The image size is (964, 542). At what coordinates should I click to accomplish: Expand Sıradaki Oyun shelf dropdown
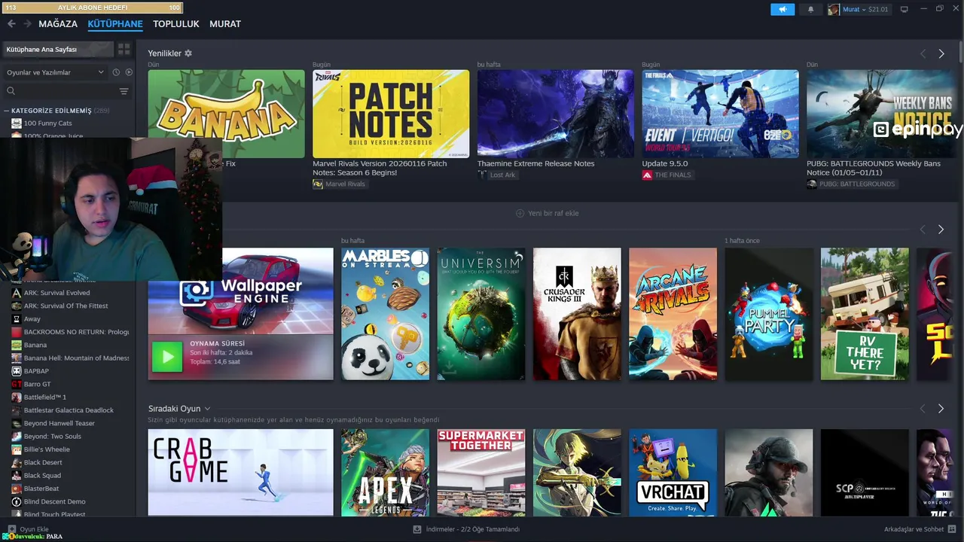(207, 409)
